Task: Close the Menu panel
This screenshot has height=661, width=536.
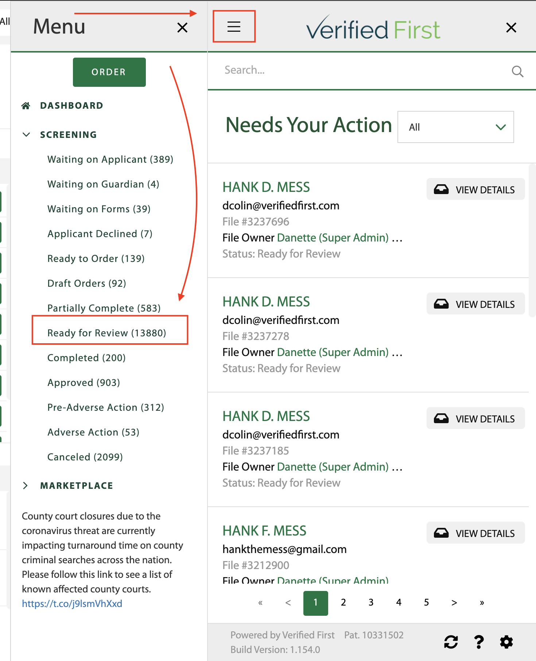Action: point(182,27)
